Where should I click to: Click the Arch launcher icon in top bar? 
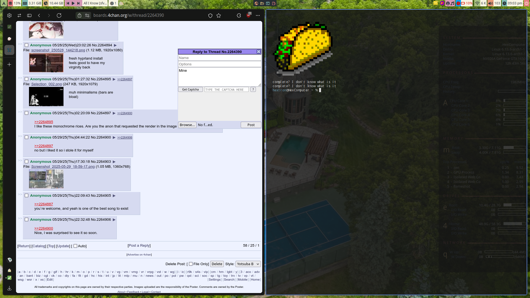4,3
